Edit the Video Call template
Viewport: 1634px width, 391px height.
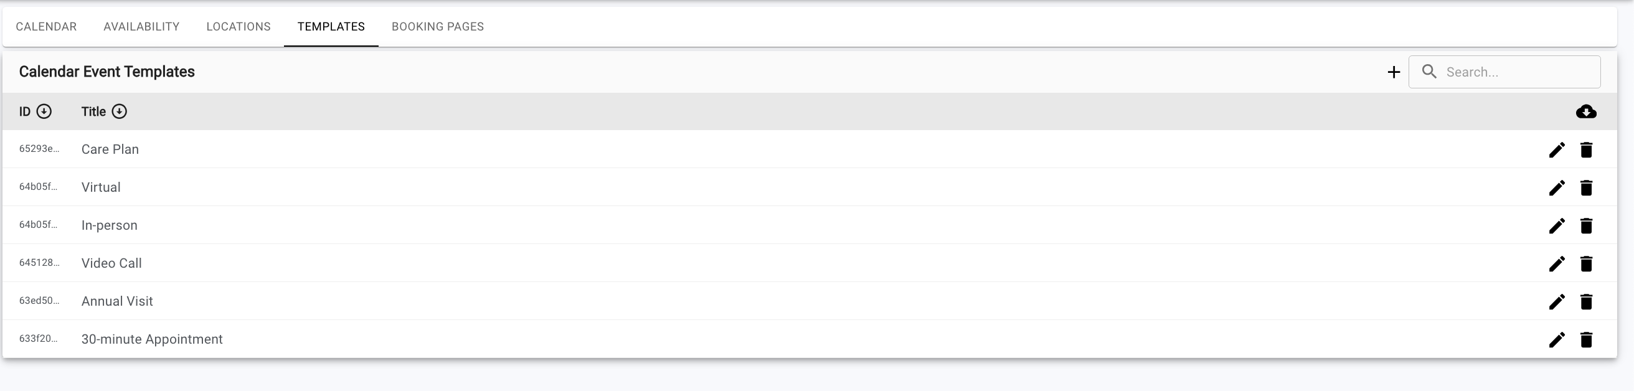coord(1557,263)
